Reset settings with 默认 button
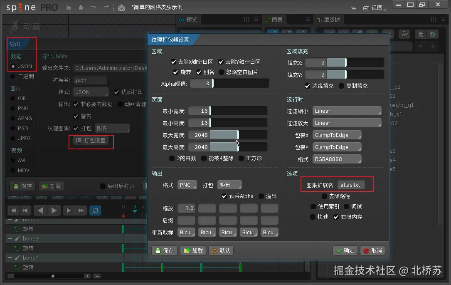Viewport: 451px width, 285px height. 221,251
